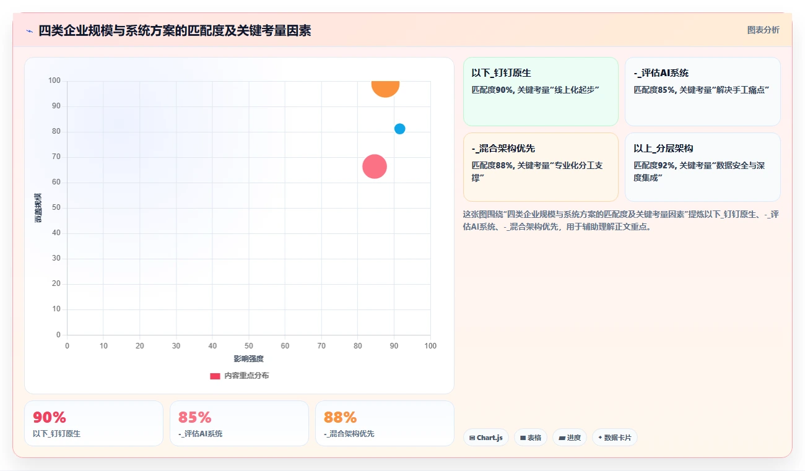Image resolution: width=805 pixels, height=471 pixels.
Task: Select the 90% 以下_钉钉原生 stat card
Action: tap(94, 423)
